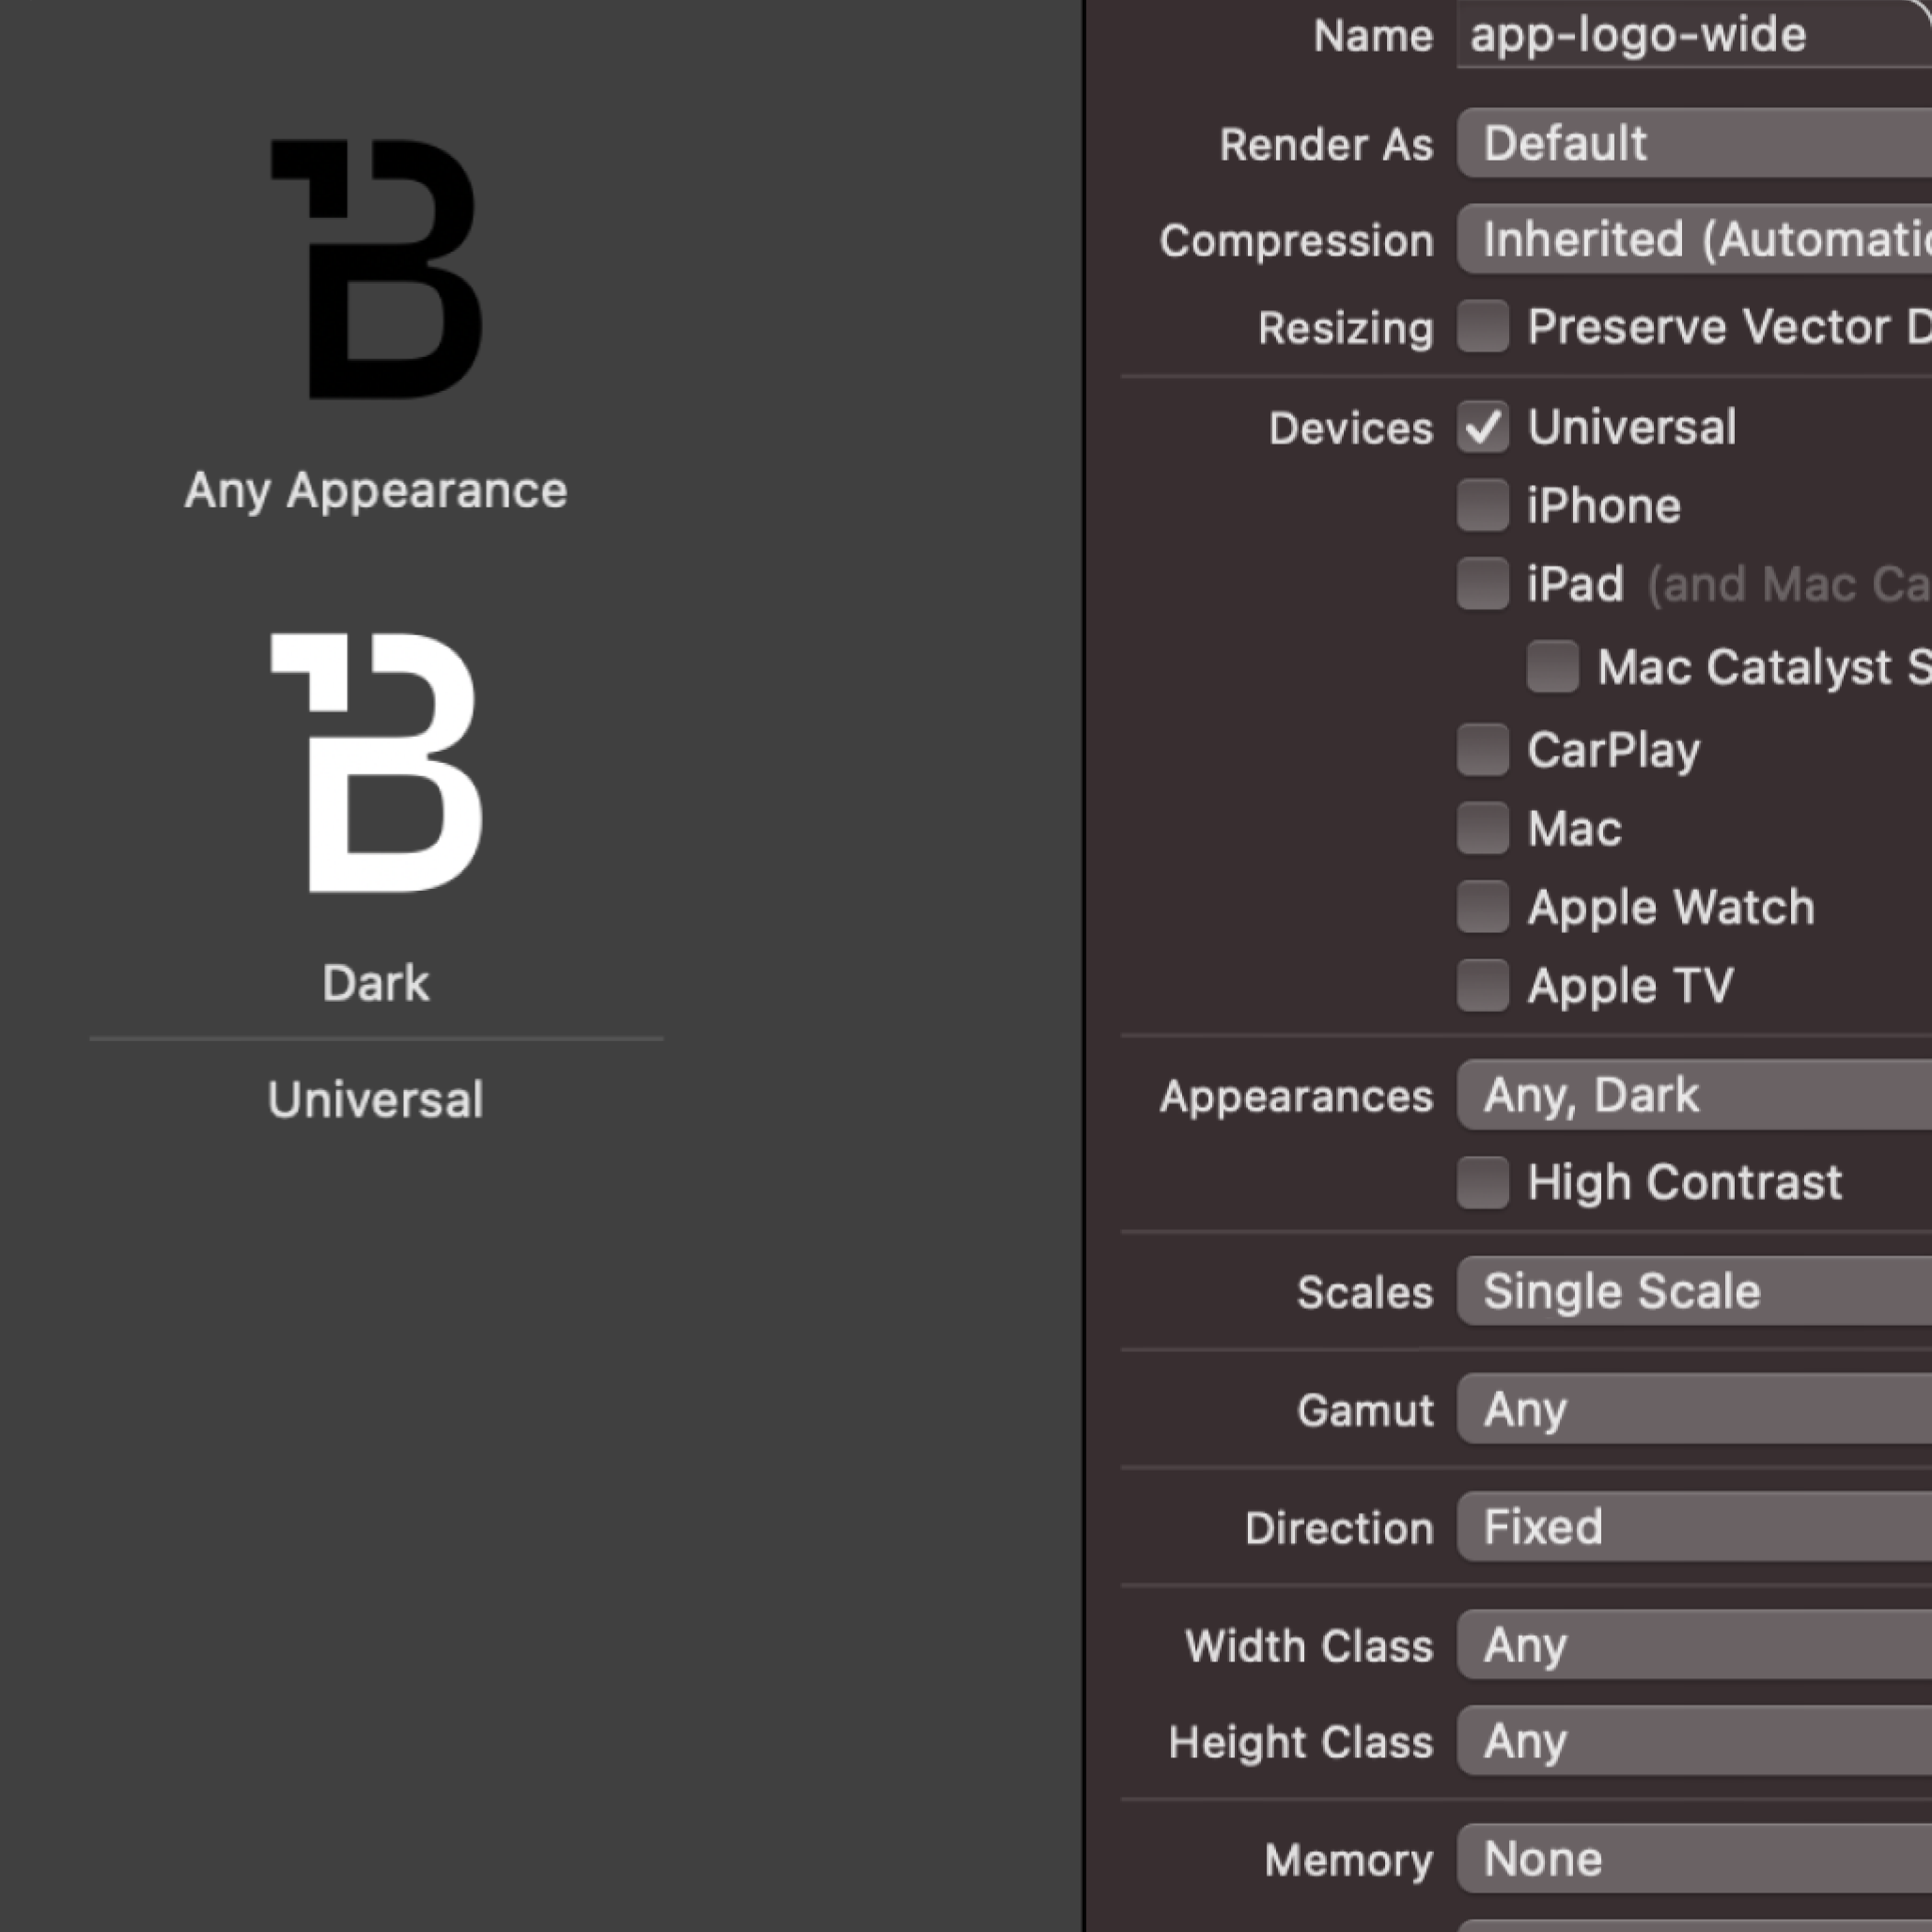Enable the Mac Catalyst checkbox

[x=1552, y=666]
